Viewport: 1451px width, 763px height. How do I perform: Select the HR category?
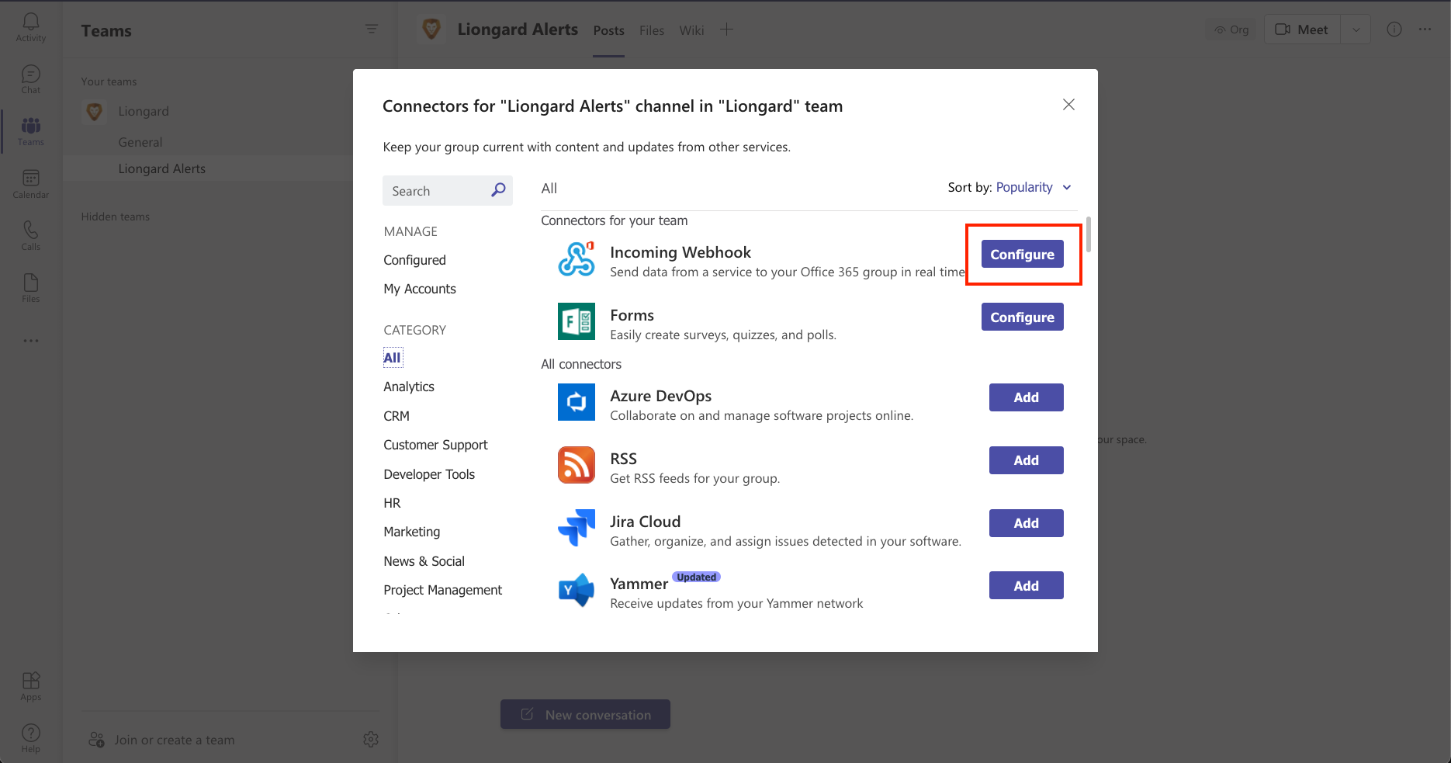pyautogui.click(x=392, y=503)
